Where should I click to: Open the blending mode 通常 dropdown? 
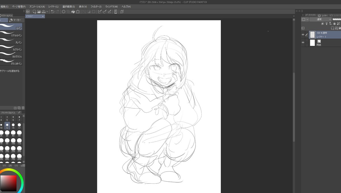tap(321, 20)
